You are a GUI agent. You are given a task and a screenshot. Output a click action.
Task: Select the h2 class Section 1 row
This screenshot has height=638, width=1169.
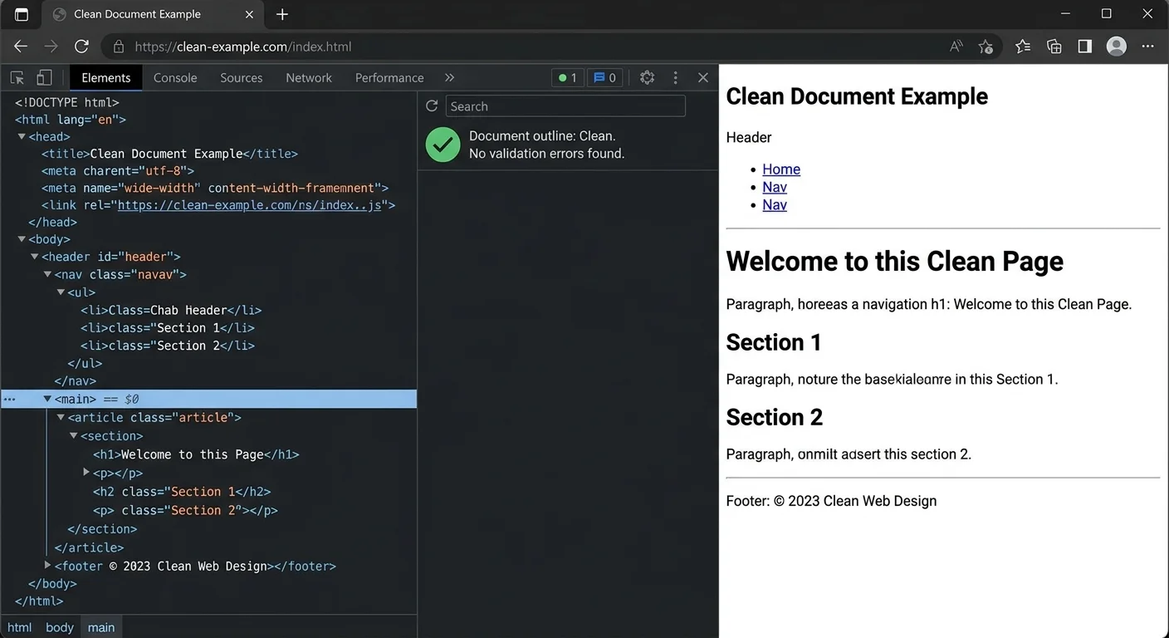(182, 492)
